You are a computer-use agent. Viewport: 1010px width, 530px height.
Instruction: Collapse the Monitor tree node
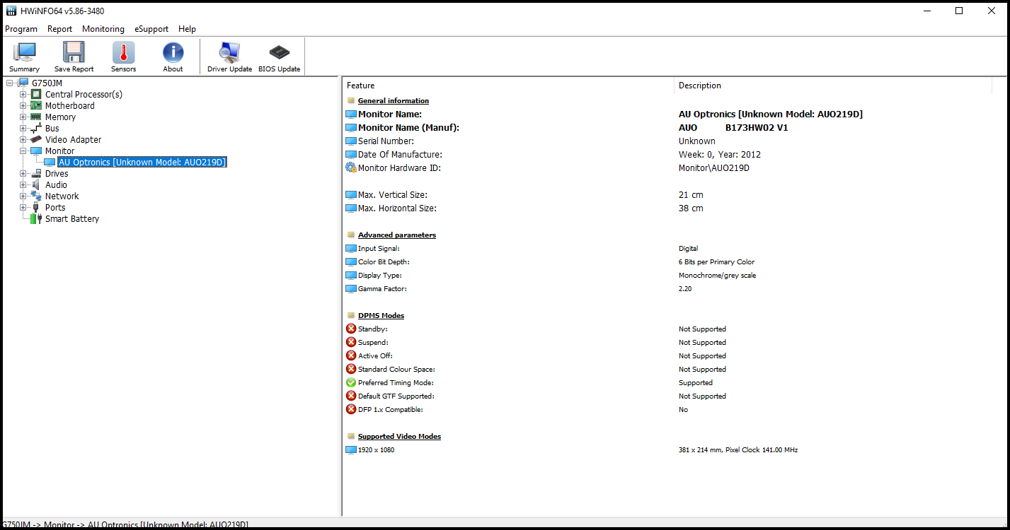point(23,151)
